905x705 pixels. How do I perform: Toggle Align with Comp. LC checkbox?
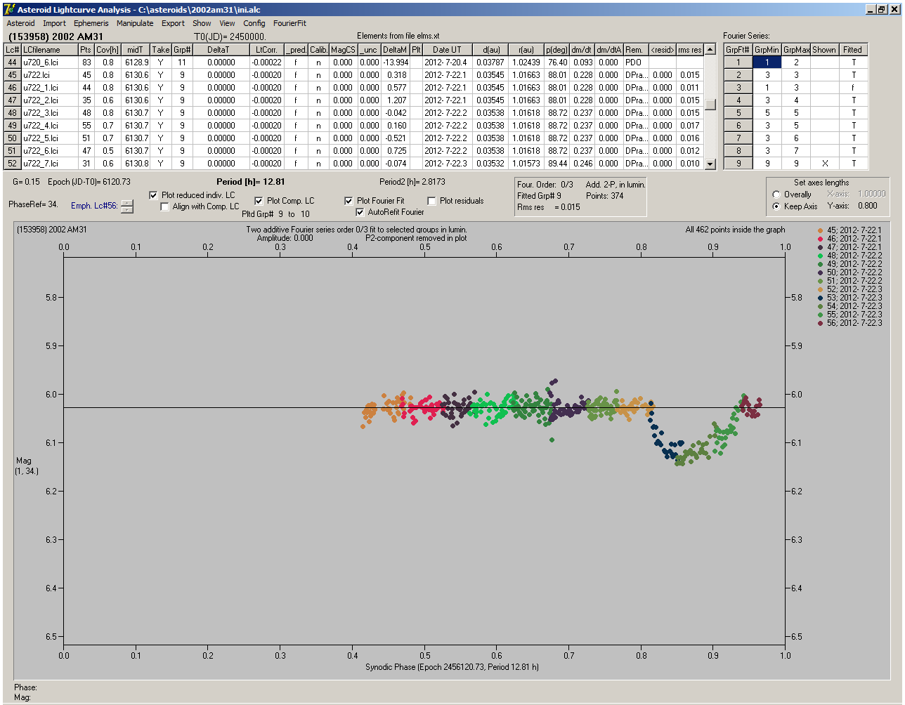[165, 206]
